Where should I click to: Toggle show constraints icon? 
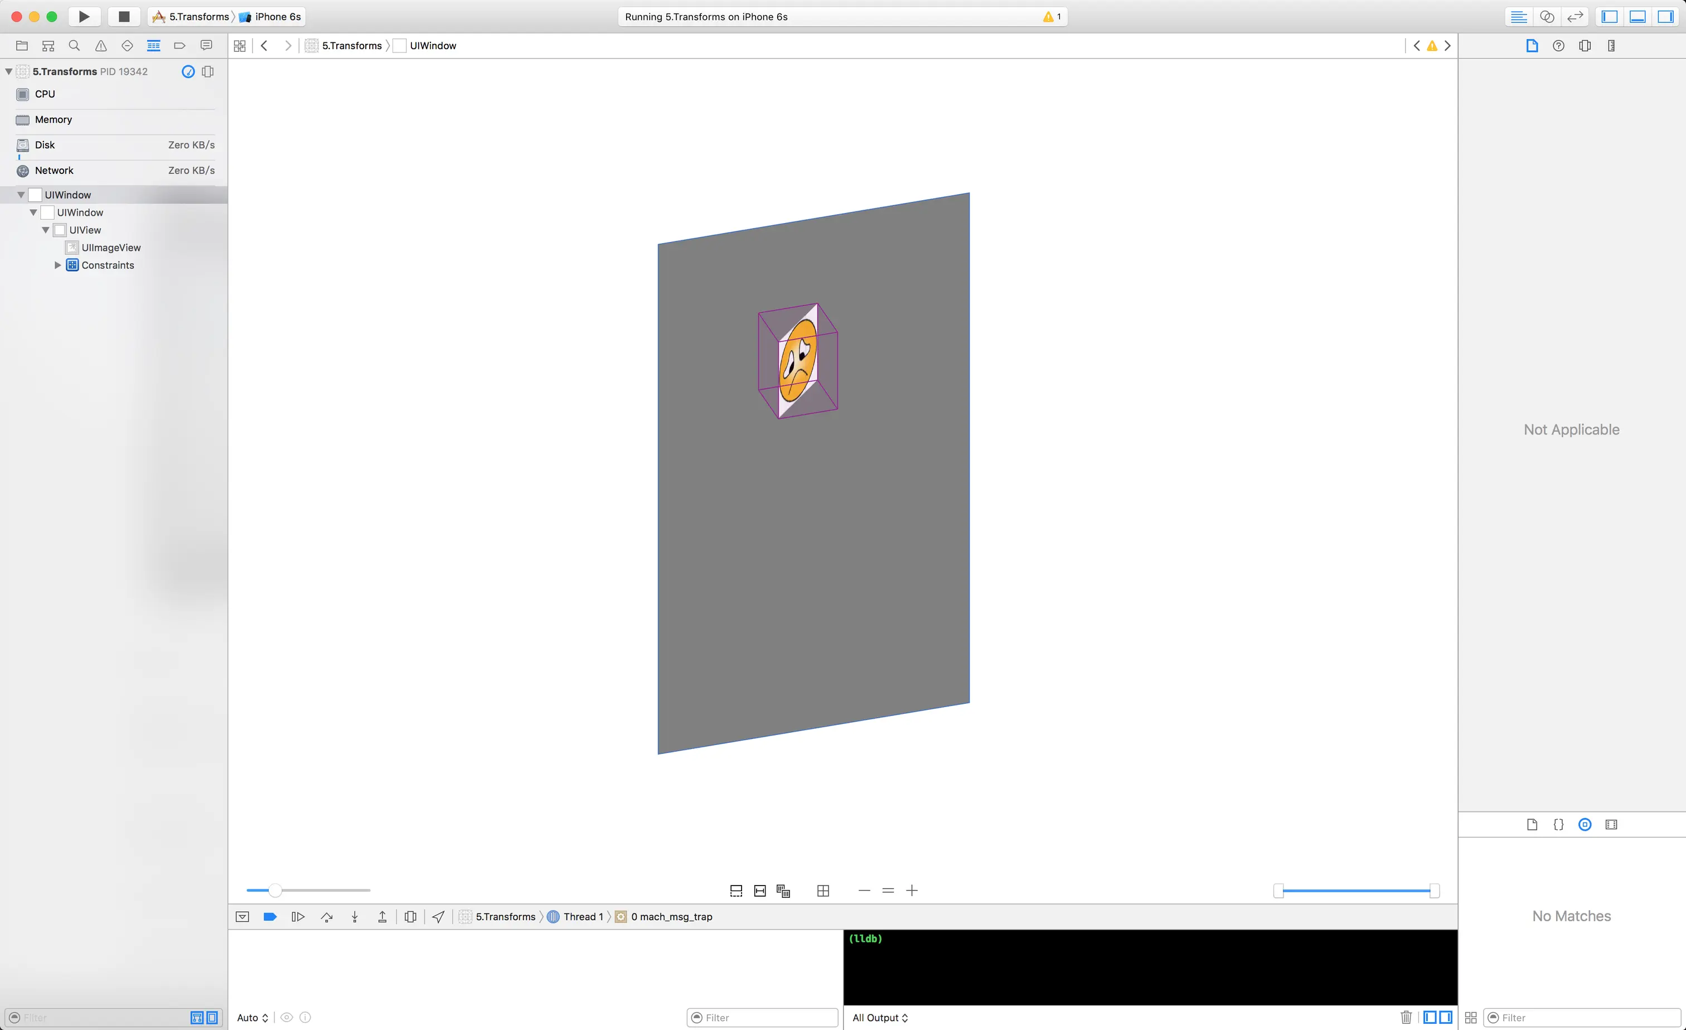(x=759, y=891)
